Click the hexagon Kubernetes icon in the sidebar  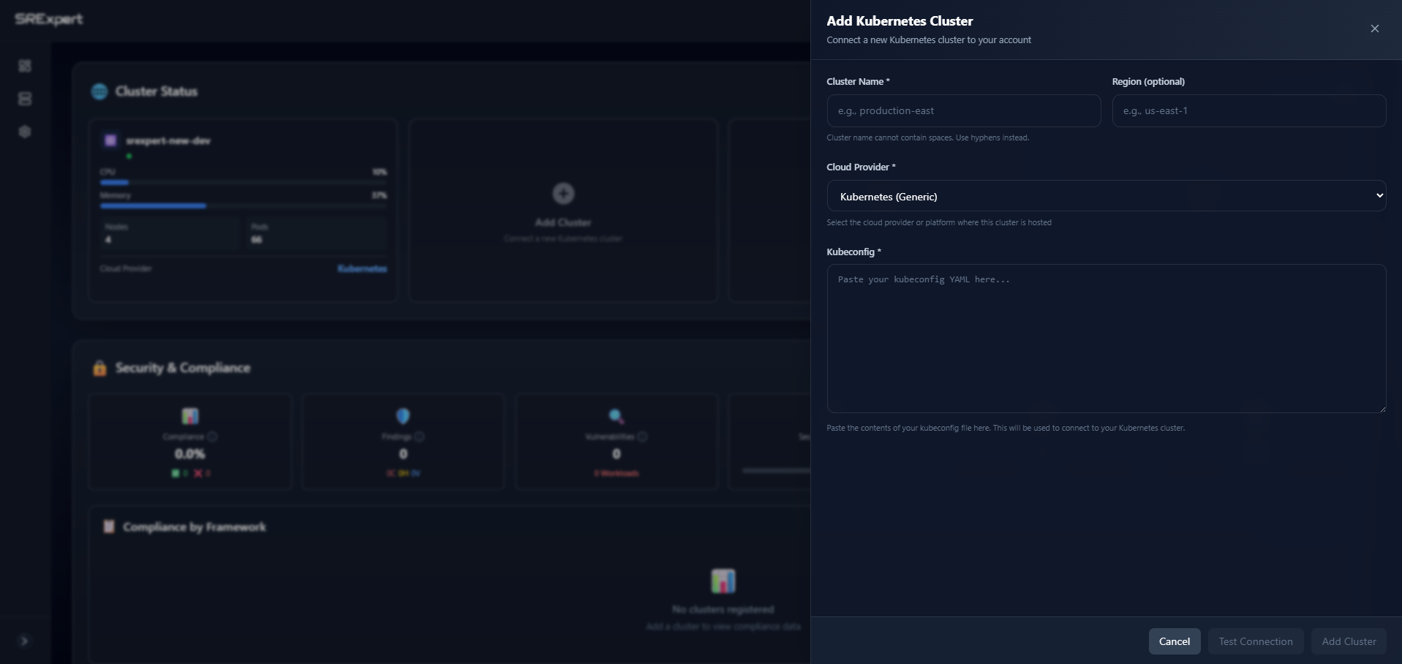24,132
